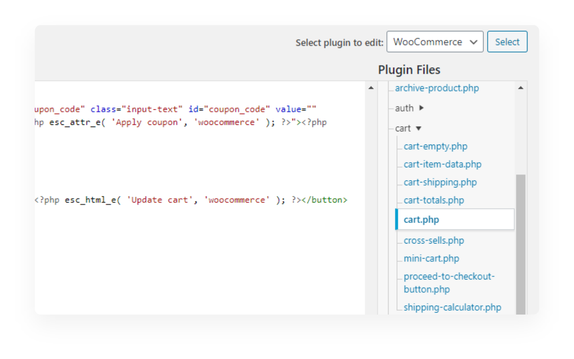
Task: Open the cart-shipping.php file
Action: [440, 182]
